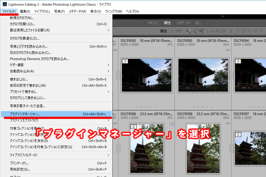Set first star in rating filter
The height and width of the screenshot is (177, 266).
(238, 31)
